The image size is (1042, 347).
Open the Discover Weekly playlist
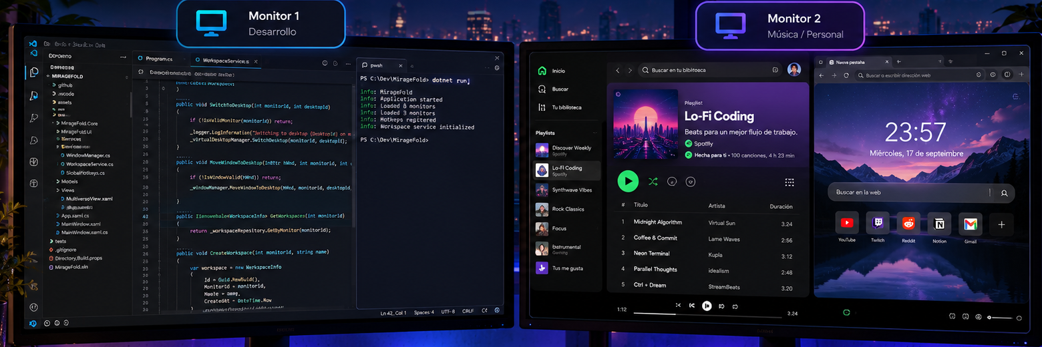566,150
